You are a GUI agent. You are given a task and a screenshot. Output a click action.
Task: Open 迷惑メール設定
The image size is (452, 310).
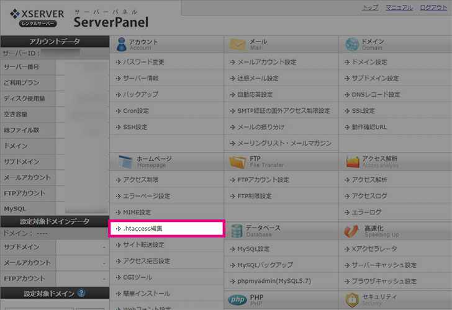coord(258,78)
